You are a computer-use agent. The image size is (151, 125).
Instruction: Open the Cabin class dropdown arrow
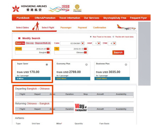coord(83,43)
